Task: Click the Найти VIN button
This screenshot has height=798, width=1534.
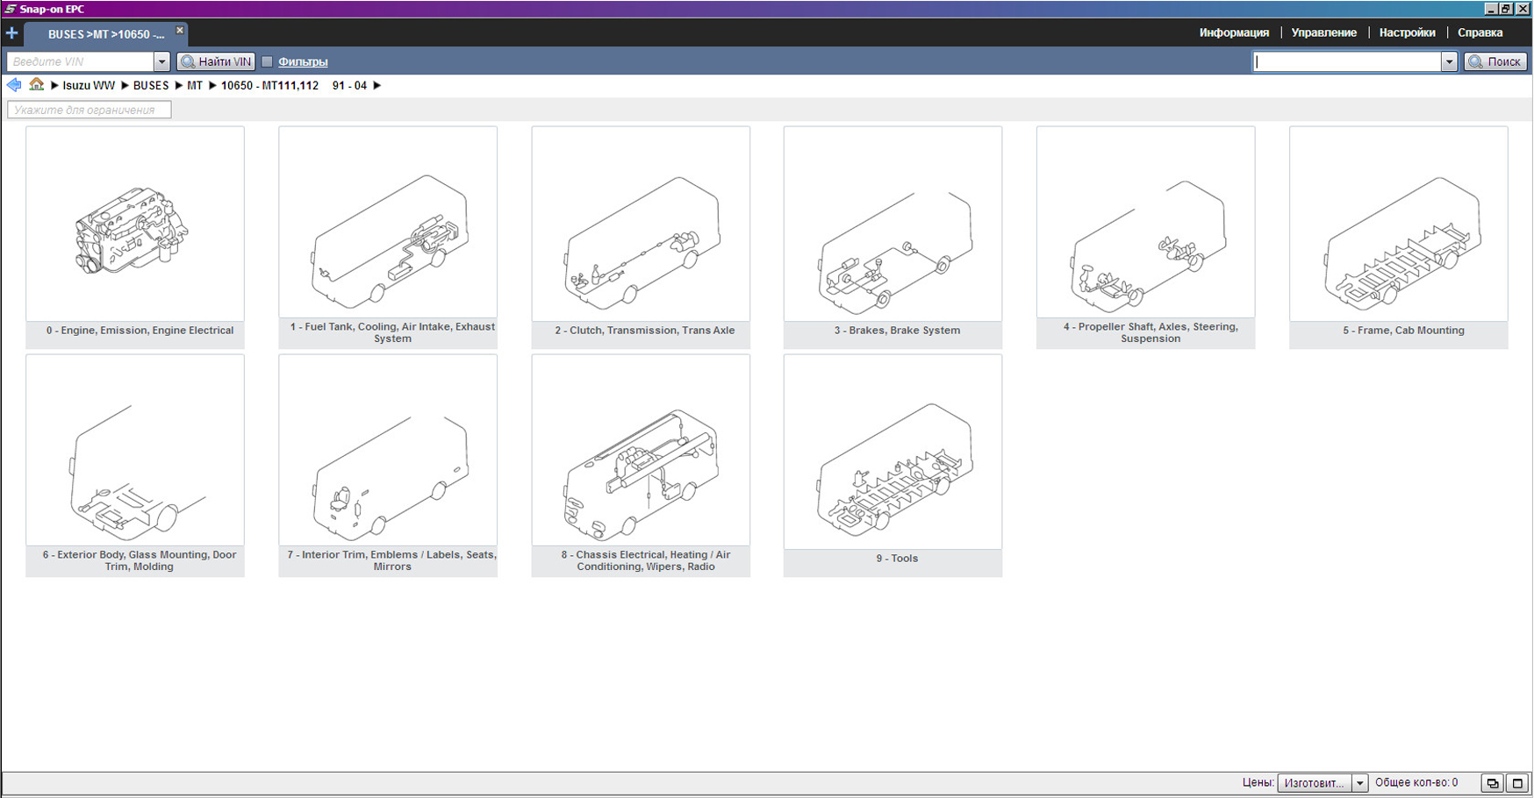Action: 216,61
